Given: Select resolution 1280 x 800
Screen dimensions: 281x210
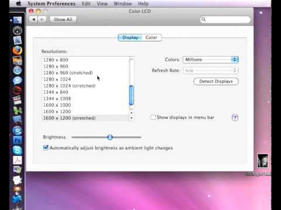Looking at the screenshot, I should [85, 60].
